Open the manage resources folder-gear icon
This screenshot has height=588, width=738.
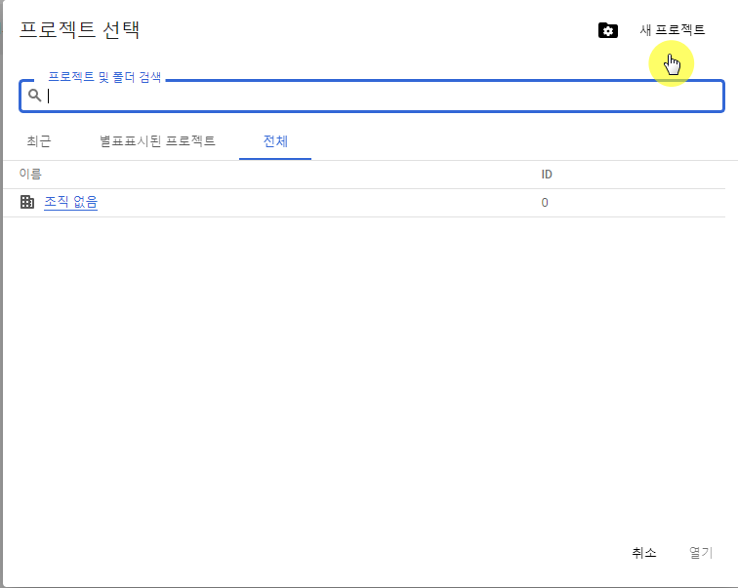(x=607, y=30)
